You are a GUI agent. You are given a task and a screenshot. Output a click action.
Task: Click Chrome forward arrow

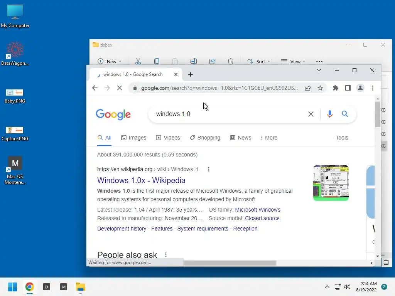tap(107, 88)
